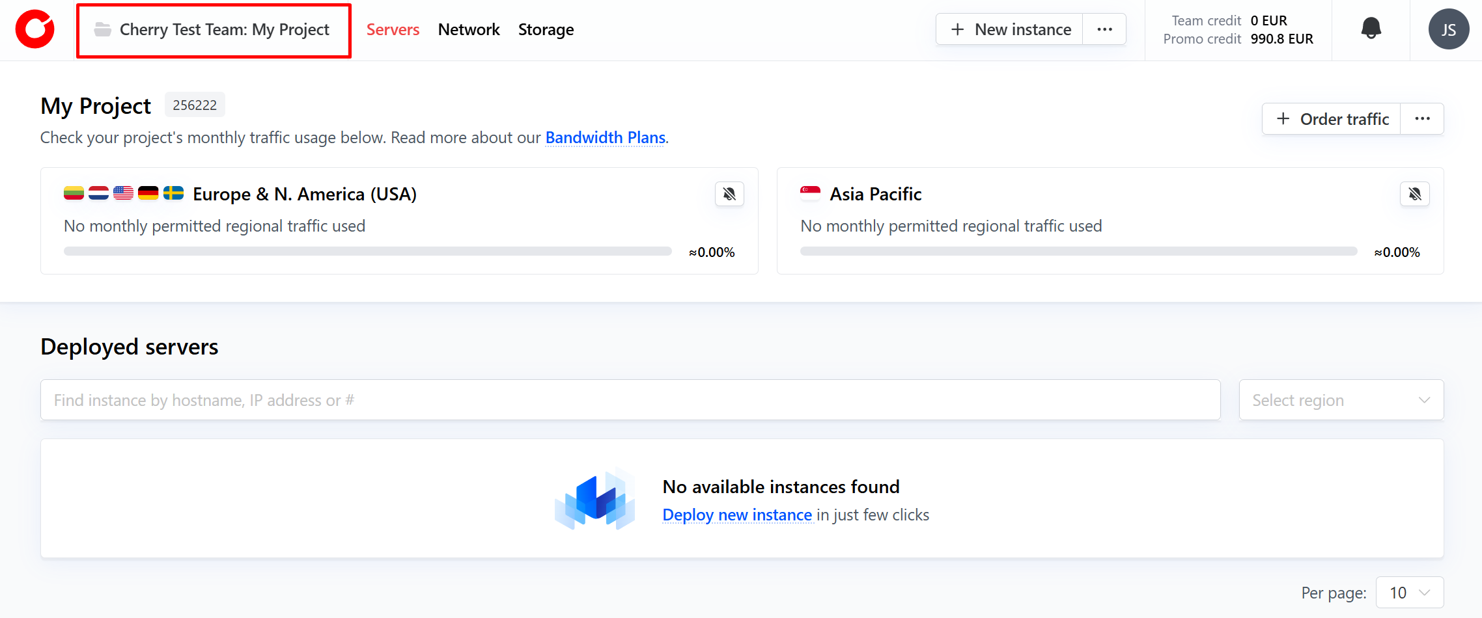Open more options next to Order traffic

(1422, 119)
